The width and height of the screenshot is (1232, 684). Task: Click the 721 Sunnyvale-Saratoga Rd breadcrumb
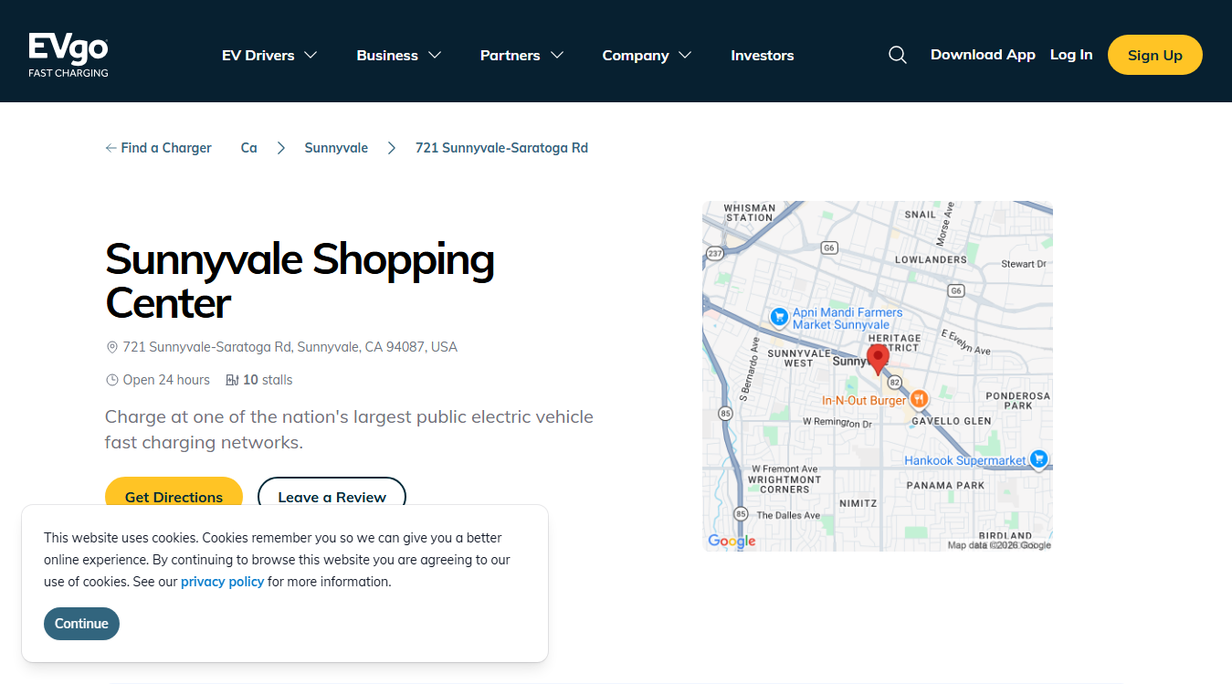[501, 148]
